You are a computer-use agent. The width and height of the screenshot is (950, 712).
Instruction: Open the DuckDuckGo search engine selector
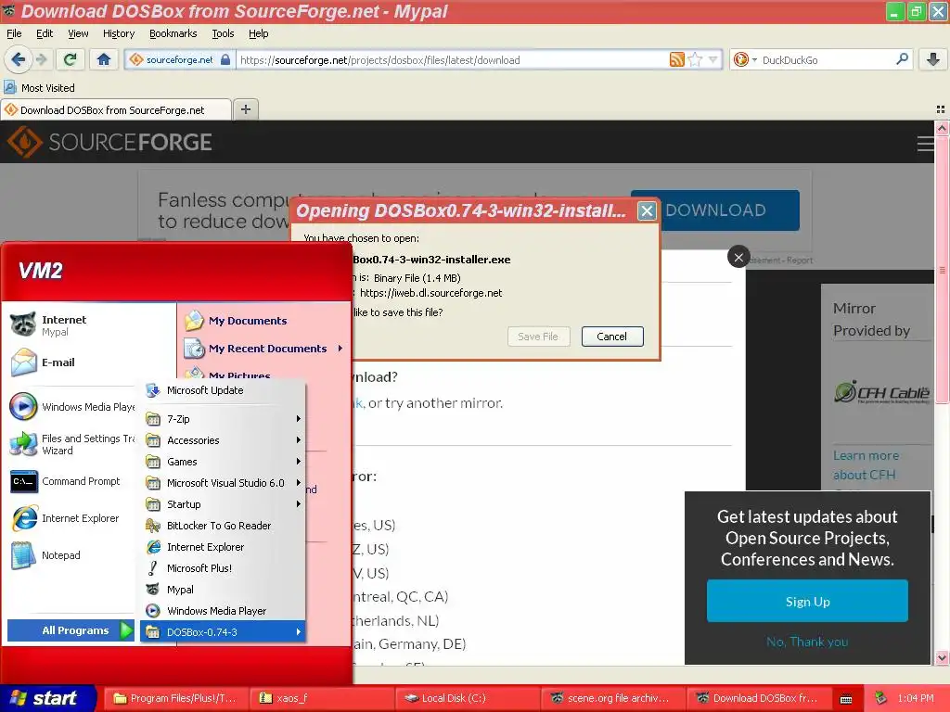pyautogui.click(x=745, y=59)
